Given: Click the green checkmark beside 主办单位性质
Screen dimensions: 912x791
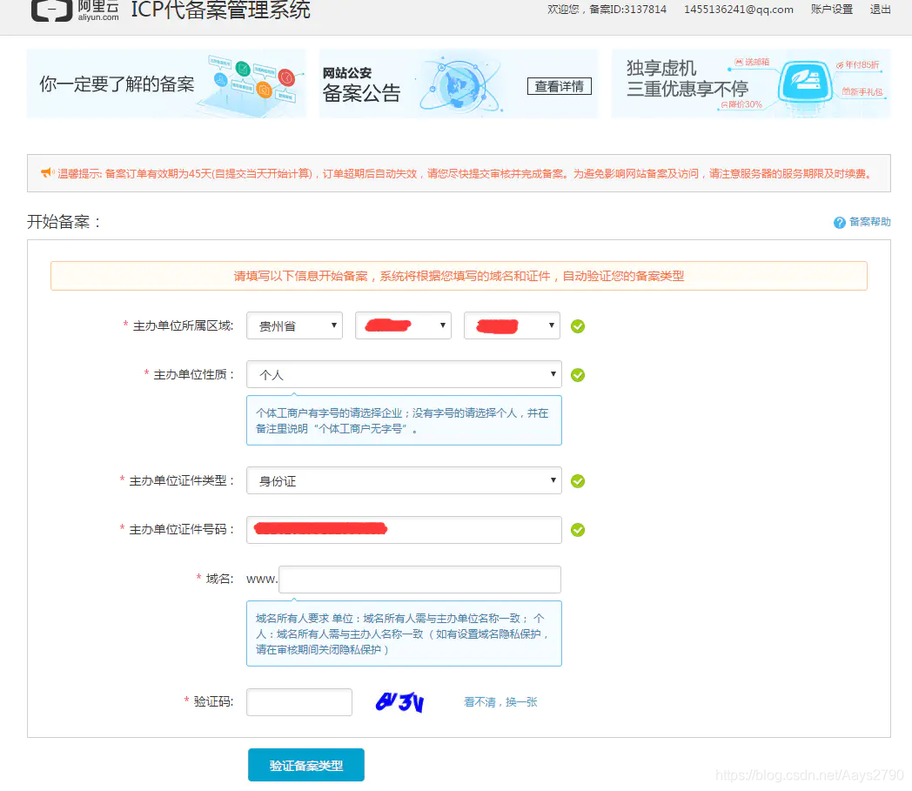Looking at the screenshot, I should click(x=578, y=375).
